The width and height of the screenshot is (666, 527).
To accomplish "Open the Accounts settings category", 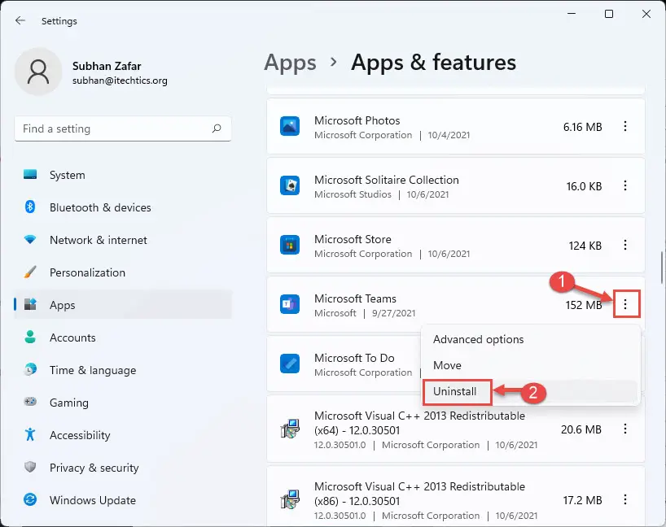I will 123,338.
